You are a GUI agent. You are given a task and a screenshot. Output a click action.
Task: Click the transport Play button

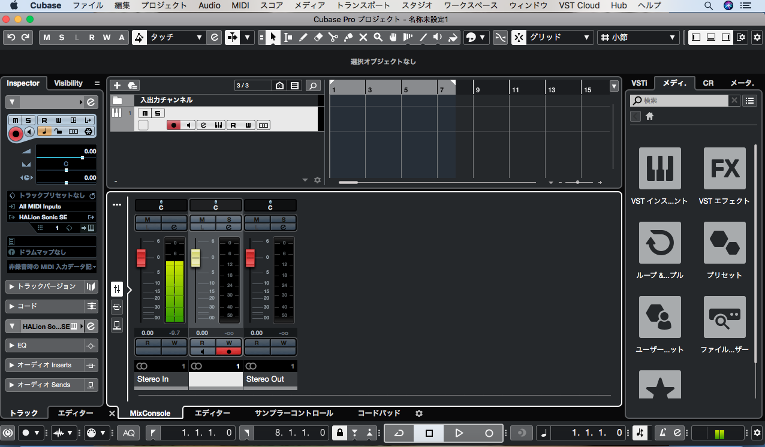point(459,433)
